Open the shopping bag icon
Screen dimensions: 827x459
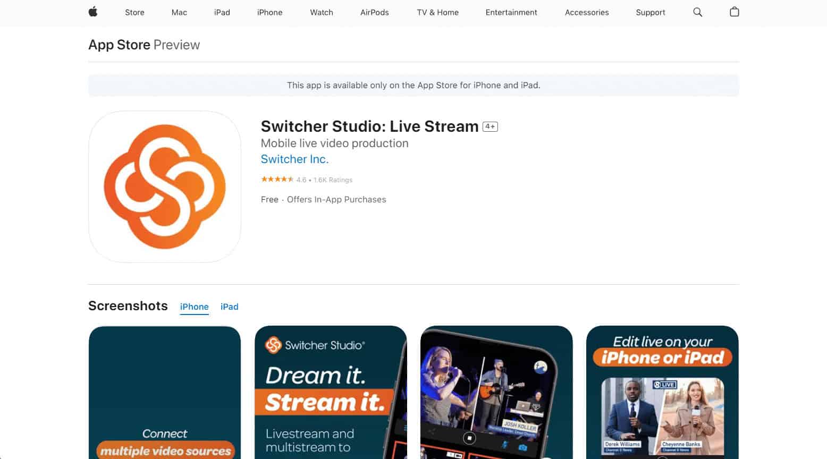[x=734, y=12]
